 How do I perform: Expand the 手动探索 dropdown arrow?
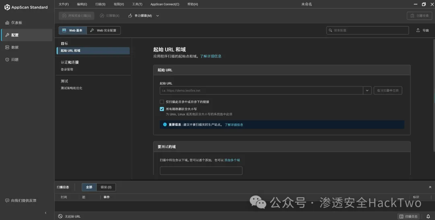click(157, 16)
